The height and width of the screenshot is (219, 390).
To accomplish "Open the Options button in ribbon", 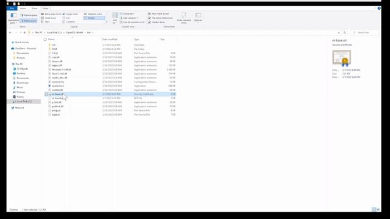I will pyautogui.click(x=198, y=18).
